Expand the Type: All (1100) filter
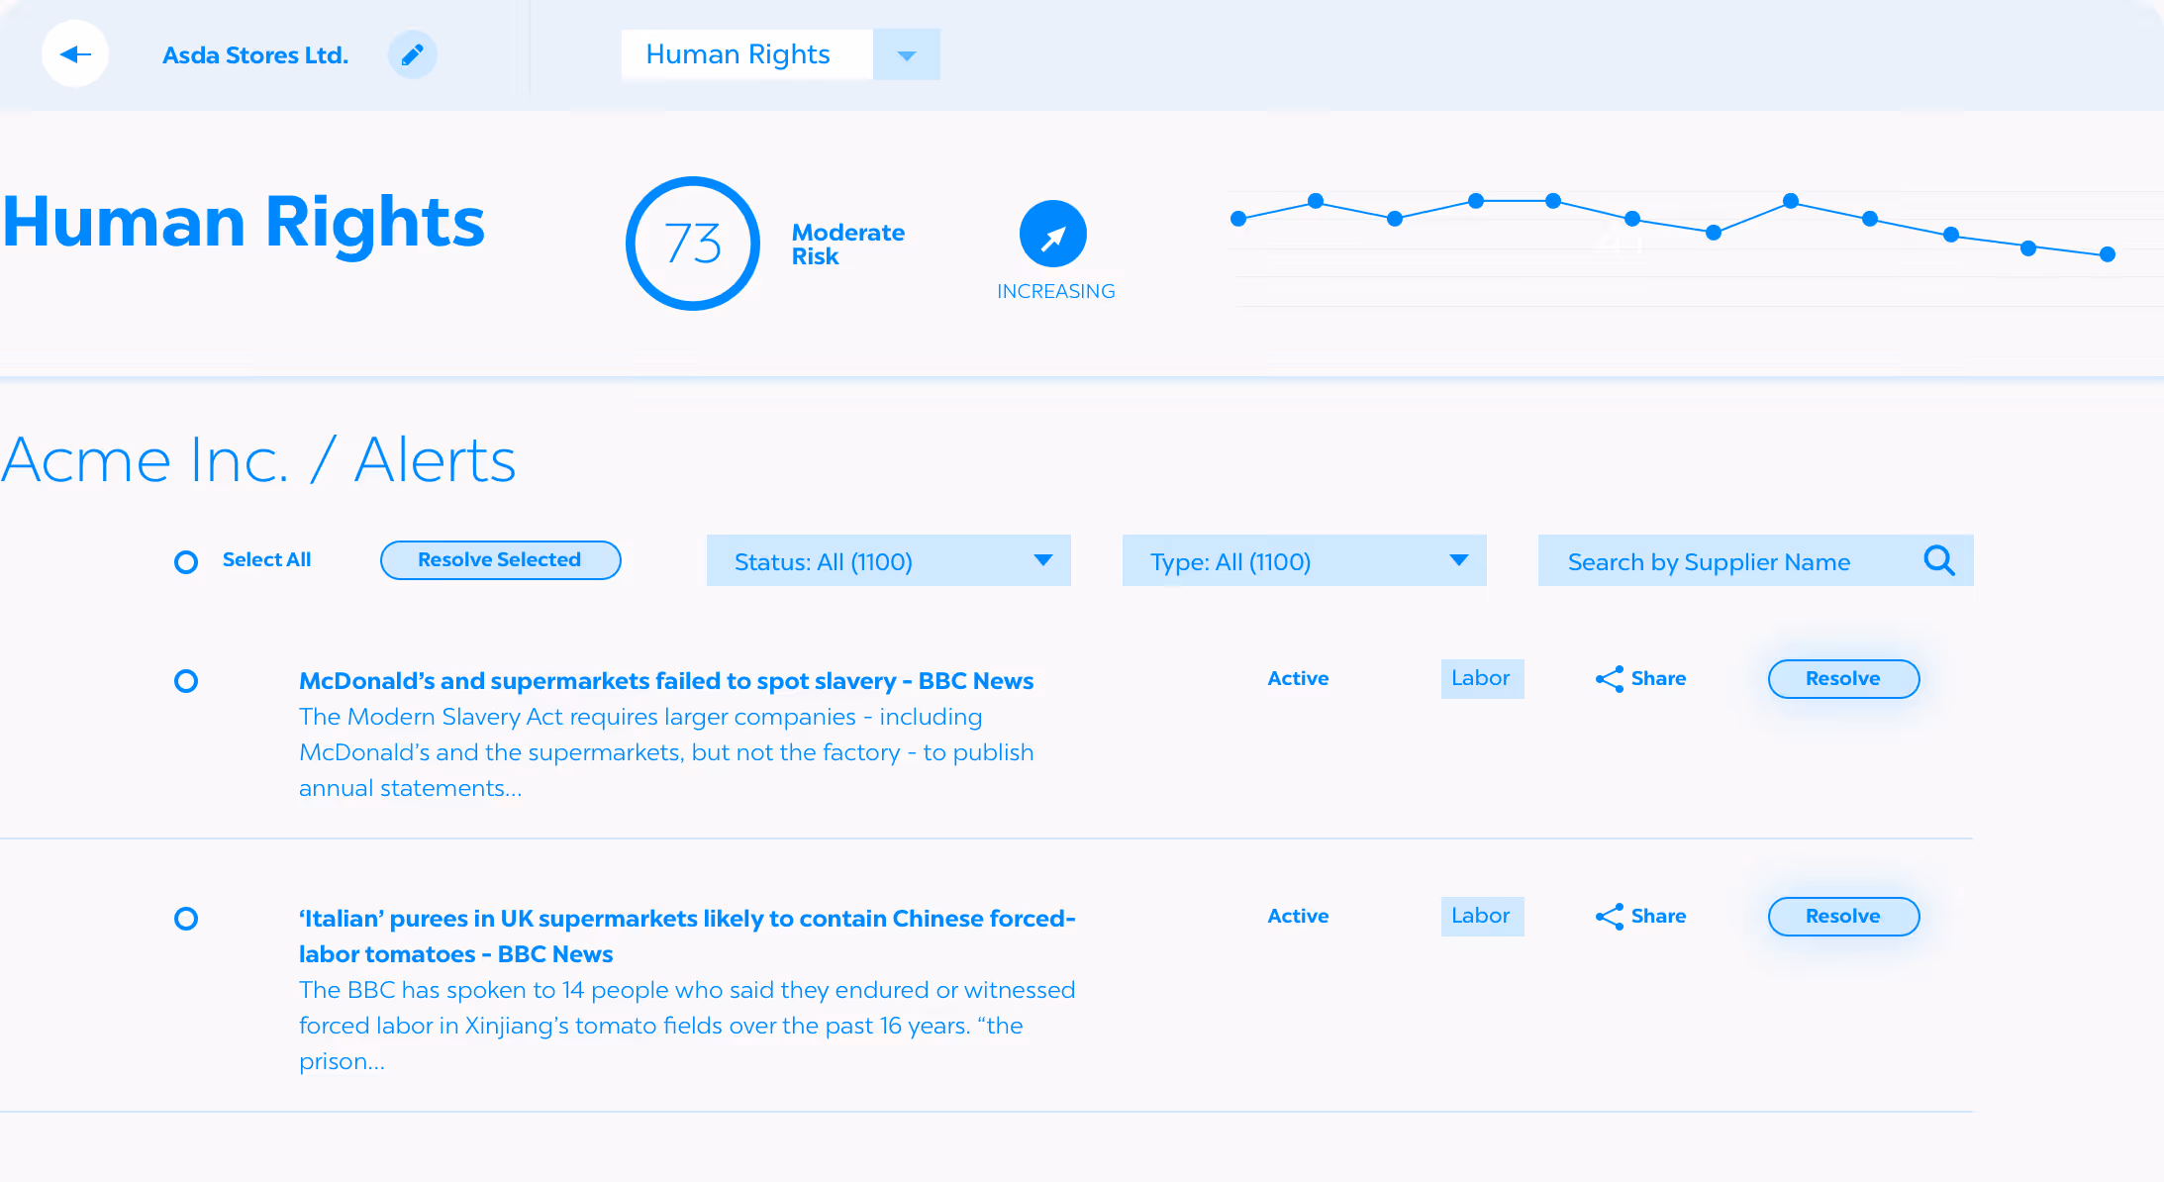Image resolution: width=2164 pixels, height=1182 pixels. tap(1304, 561)
